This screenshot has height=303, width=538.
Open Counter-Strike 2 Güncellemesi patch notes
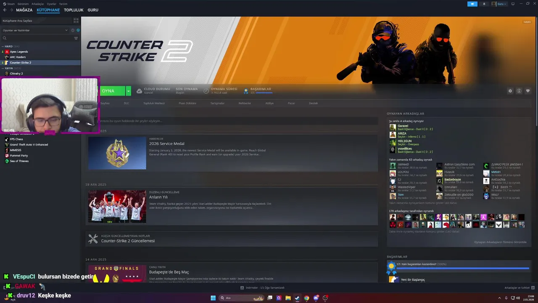pyautogui.click(x=128, y=241)
